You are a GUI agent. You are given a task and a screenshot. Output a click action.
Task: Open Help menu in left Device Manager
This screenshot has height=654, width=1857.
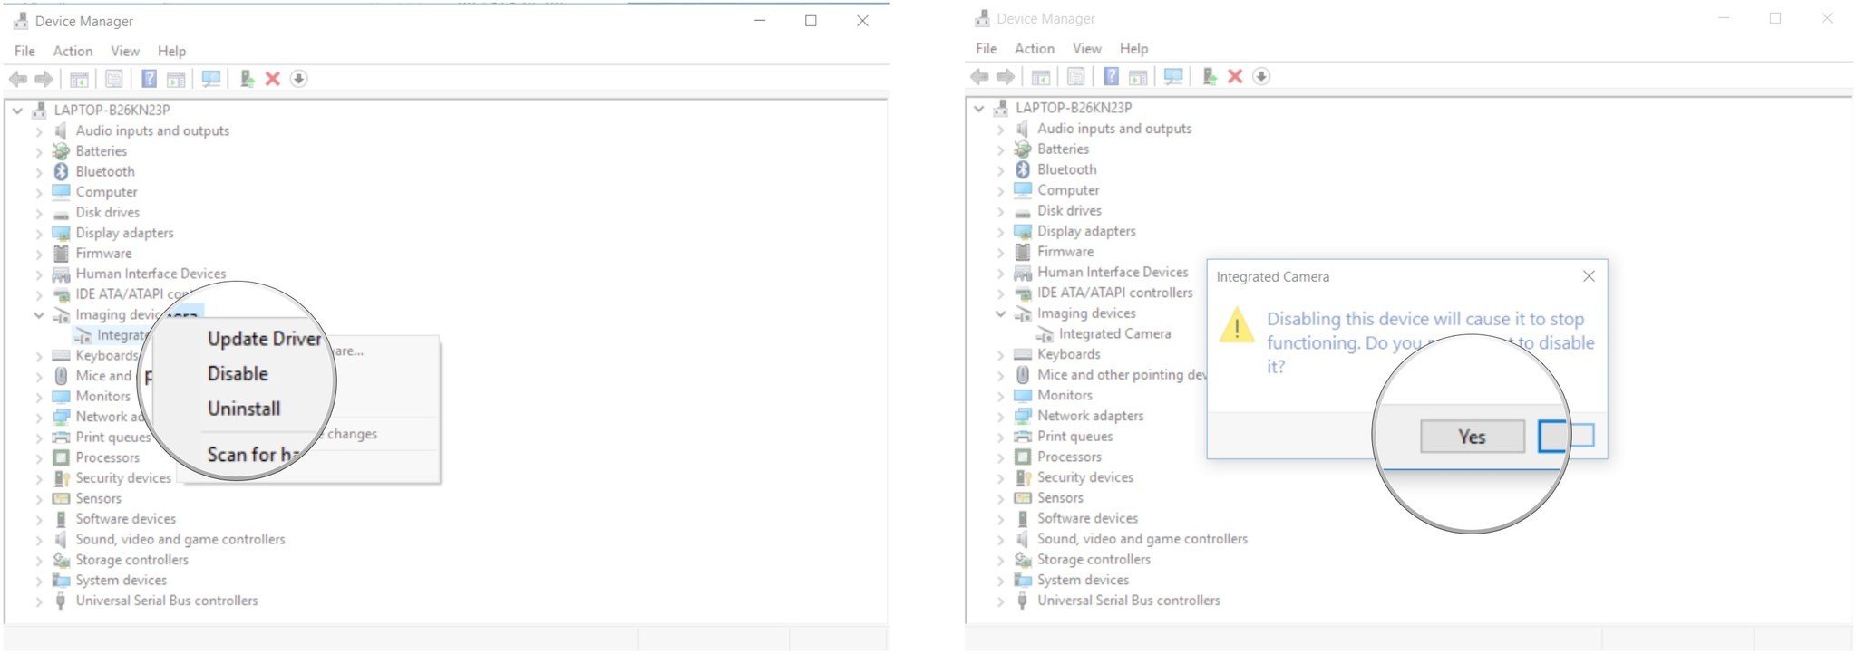pos(171,51)
